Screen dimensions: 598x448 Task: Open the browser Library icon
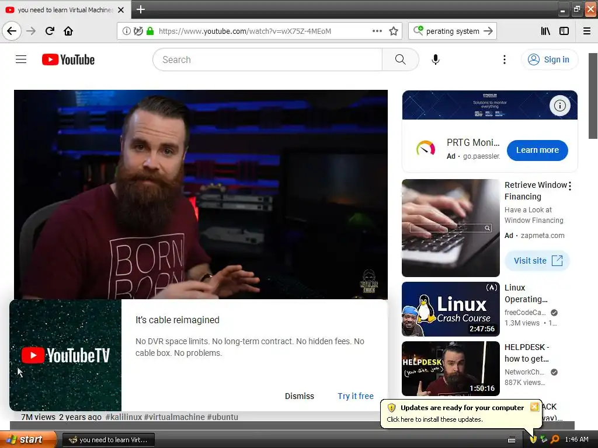[545, 32]
